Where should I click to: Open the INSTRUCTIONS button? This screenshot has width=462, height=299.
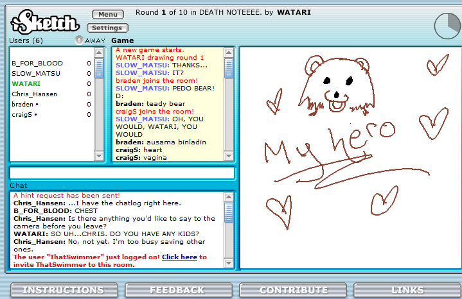click(64, 290)
